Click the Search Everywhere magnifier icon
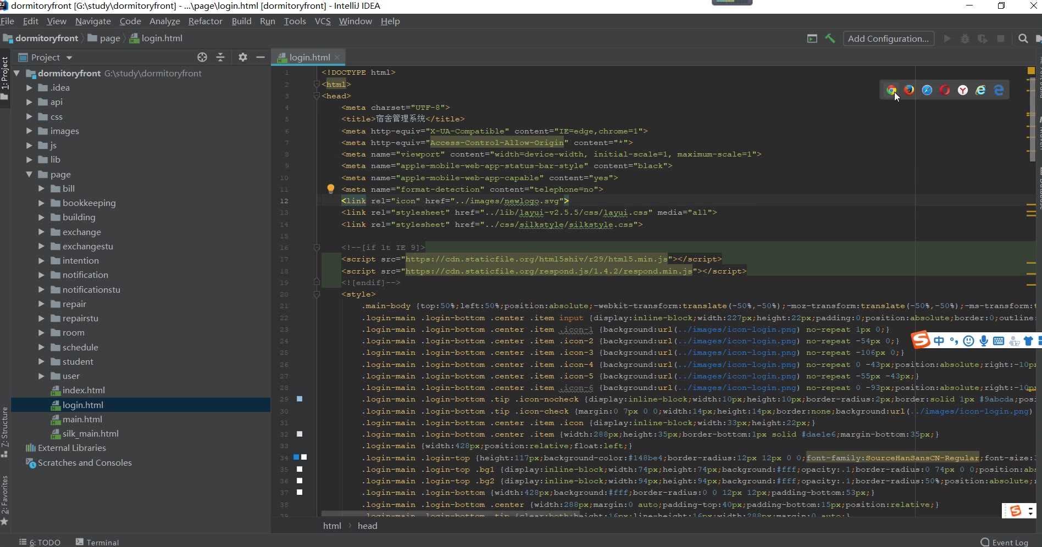The width and height of the screenshot is (1042, 547). [1023, 38]
